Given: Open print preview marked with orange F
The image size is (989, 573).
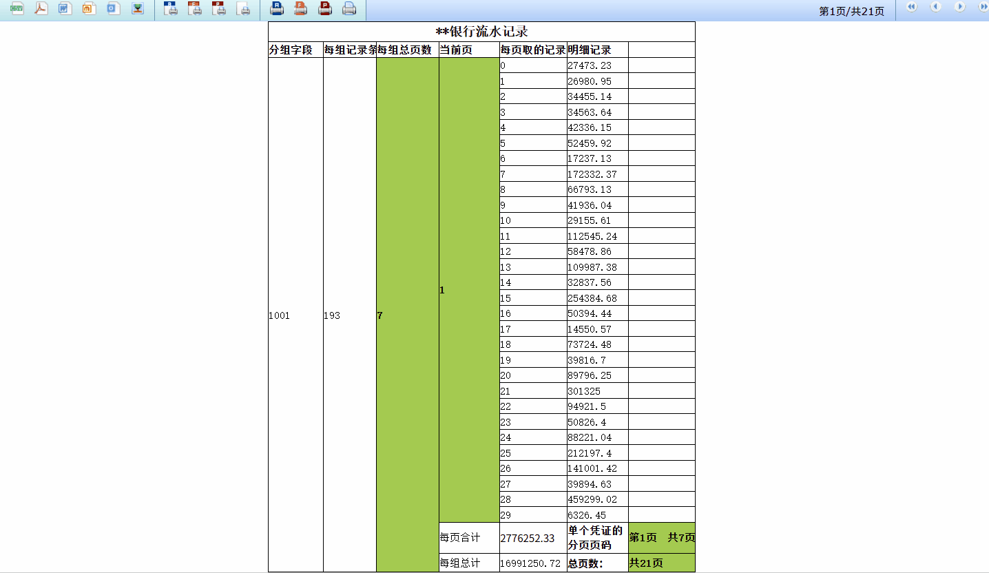Looking at the screenshot, I should (x=196, y=9).
